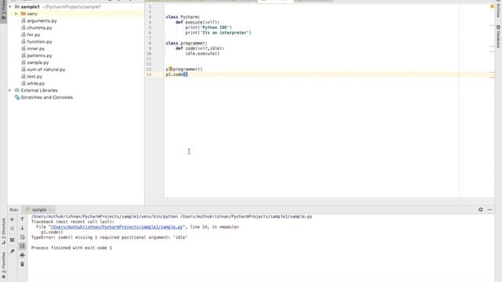
Task: Open Run panel settings gear
Action: (481, 209)
